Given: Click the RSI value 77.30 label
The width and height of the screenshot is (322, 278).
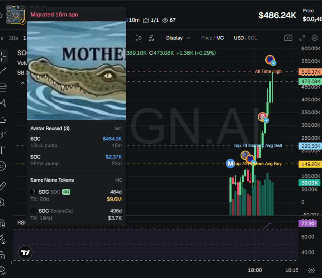Looking at the screenshot, I should point(308,224).
